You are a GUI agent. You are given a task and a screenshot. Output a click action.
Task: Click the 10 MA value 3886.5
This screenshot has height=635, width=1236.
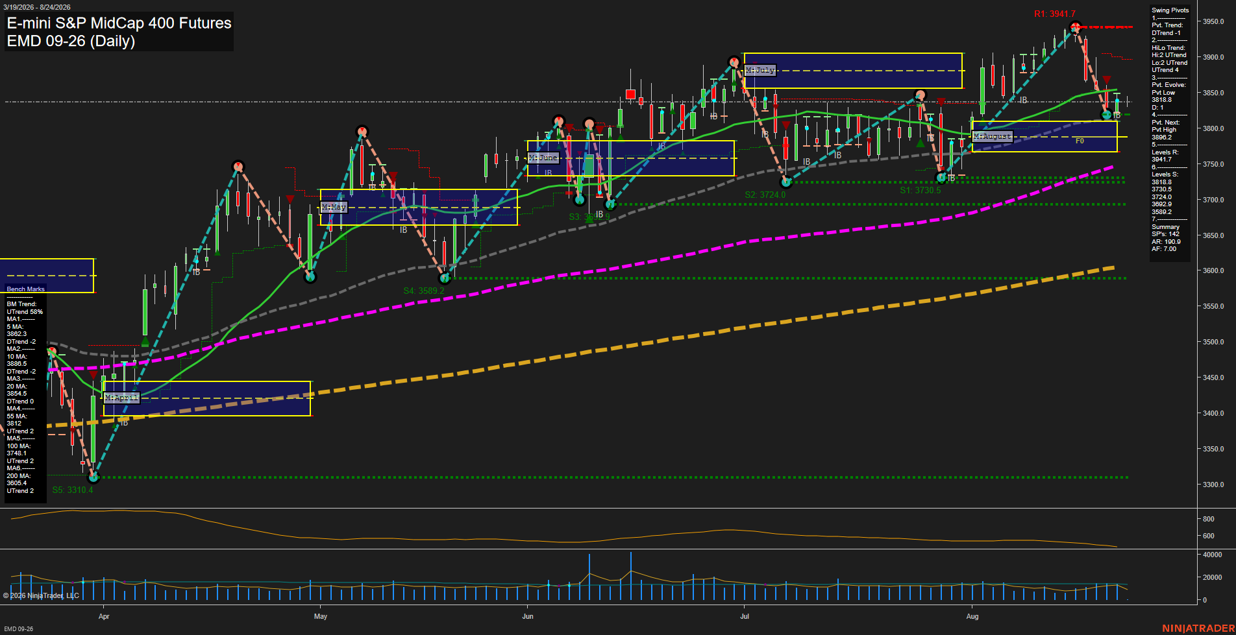(x=17, y=364)
